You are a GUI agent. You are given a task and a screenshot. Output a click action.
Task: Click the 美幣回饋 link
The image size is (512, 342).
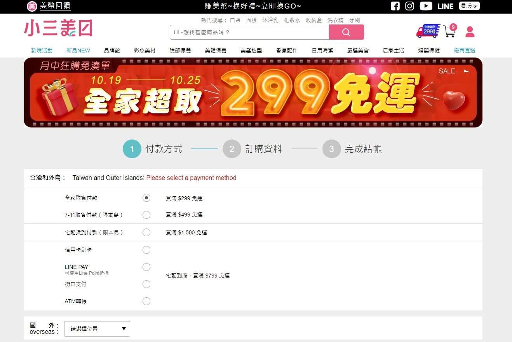(55, 6)
